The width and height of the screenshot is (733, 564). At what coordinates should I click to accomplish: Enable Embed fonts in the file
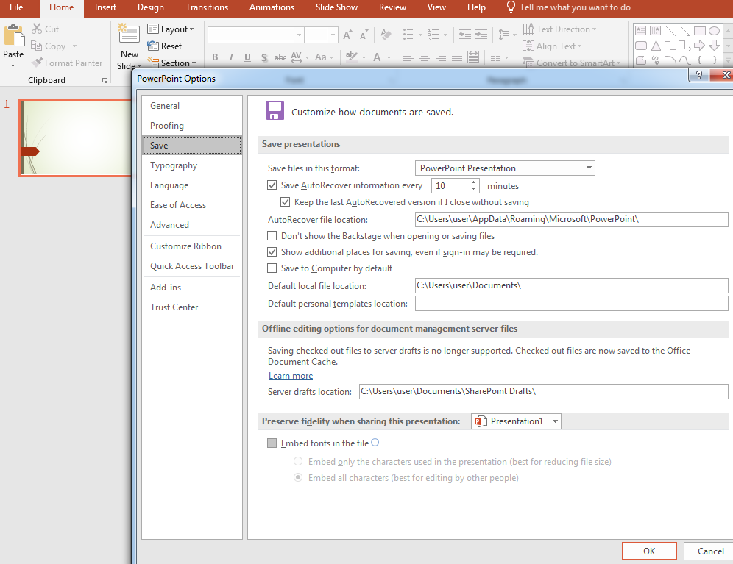[272, 443]
